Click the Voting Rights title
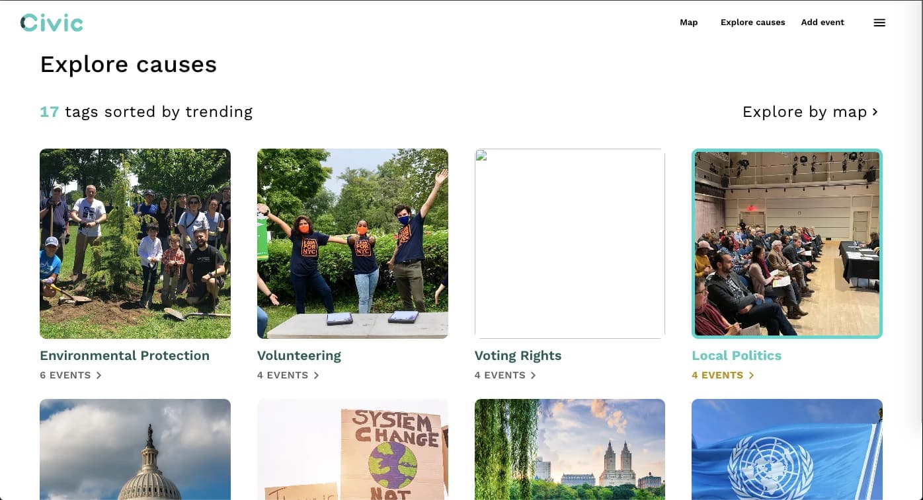Image resolution: width=923 pixels, height=500 pixels. tap(518, 355)
